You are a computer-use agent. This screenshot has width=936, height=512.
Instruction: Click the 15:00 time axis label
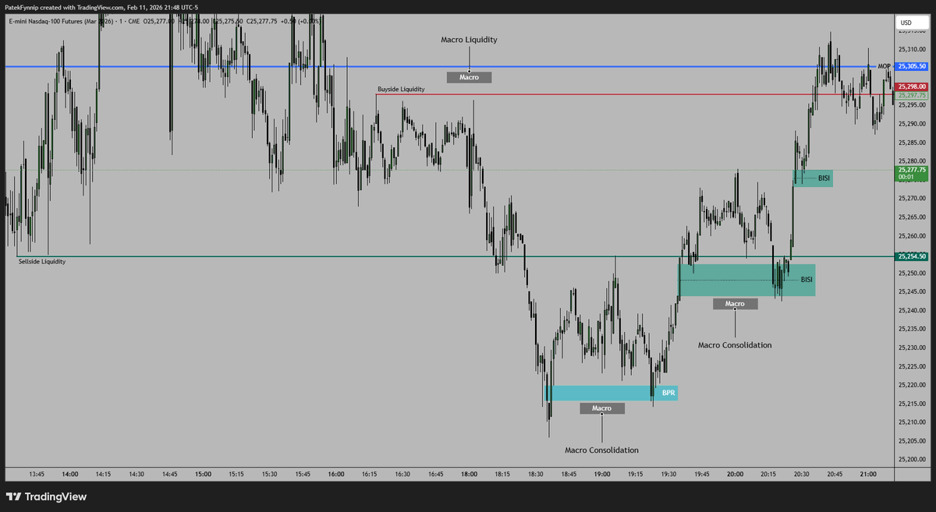tap(204, 474)
